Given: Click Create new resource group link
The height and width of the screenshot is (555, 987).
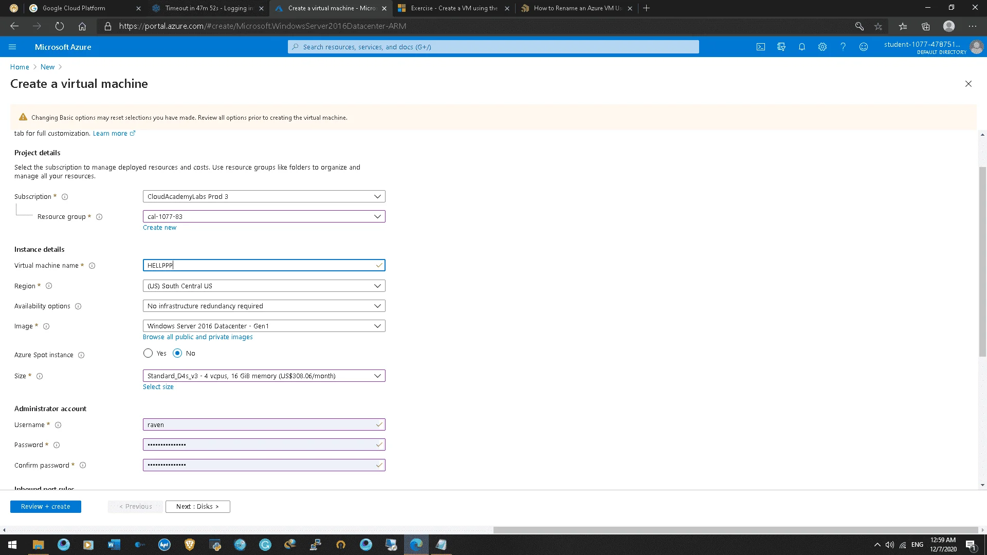Looking at the screenshot, I should (159, 228).
